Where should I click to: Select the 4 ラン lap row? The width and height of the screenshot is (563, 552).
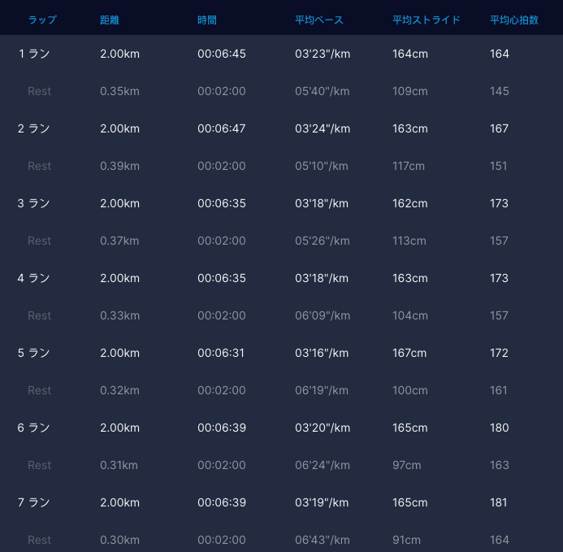tap(34, 278)
